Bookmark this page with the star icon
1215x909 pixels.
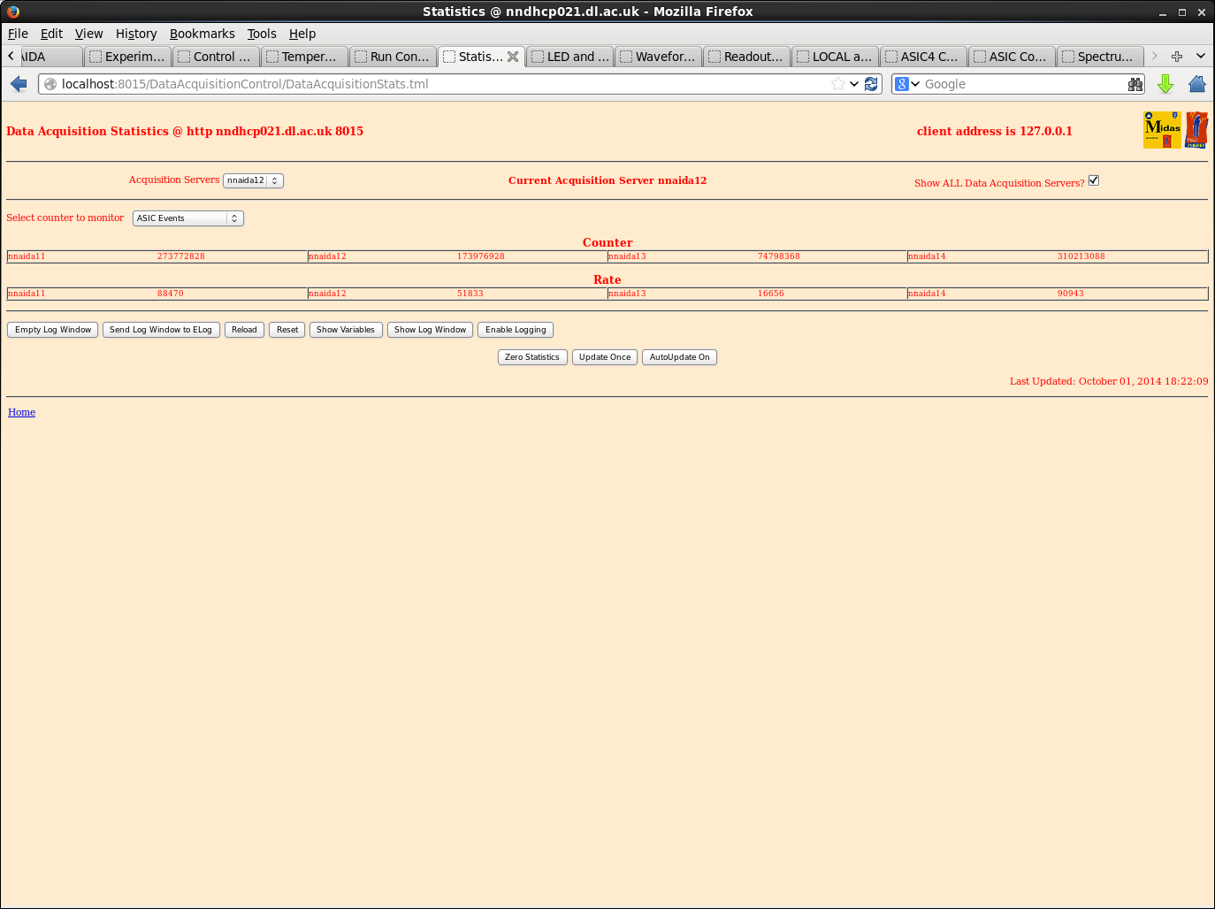pos(837,84)
